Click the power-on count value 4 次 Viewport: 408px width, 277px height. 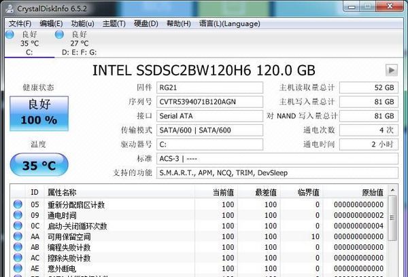coord(369,130)
